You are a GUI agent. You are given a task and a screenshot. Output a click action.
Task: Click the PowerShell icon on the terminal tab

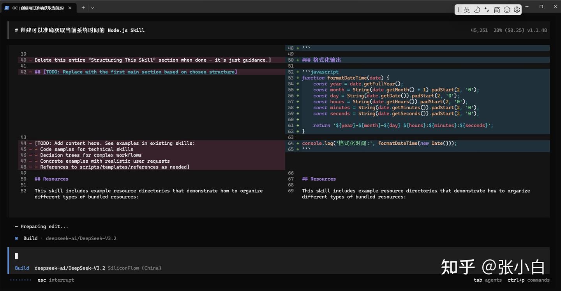7,7
